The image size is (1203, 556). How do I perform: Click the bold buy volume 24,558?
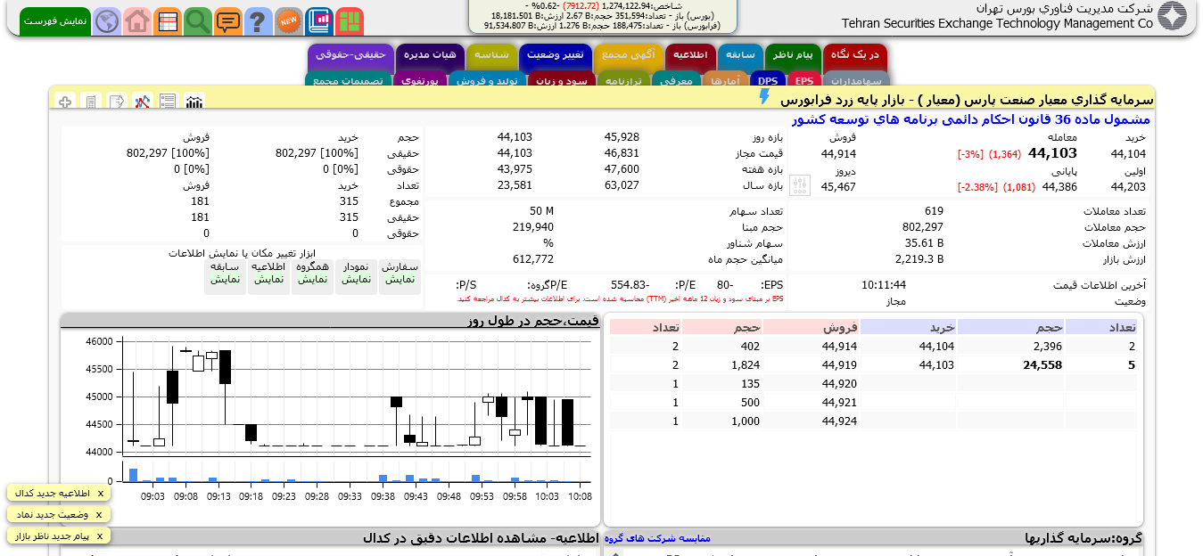[1042, 365]
